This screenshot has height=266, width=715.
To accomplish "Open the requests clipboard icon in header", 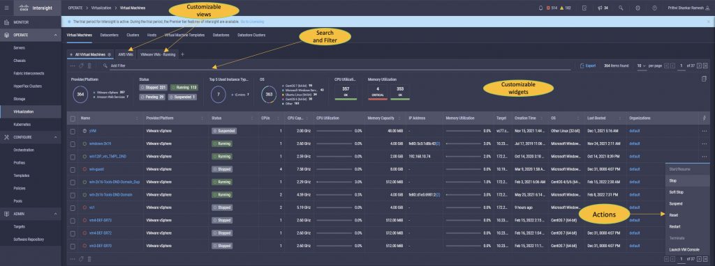I will (584, 8).
